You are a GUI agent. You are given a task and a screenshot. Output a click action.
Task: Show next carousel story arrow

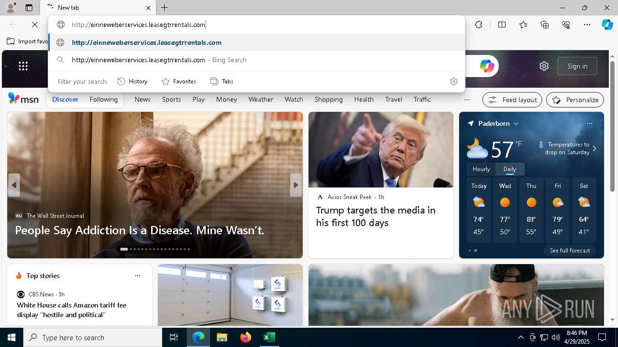pos(296,185)
